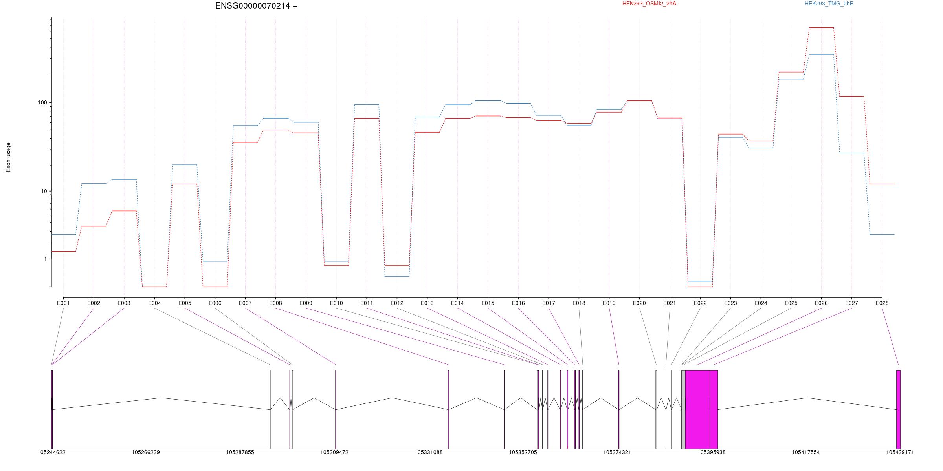Image resolution: width=943 pixels, height=471 pixels.
Task: Click exon label E002
Action: tap(94, 303)
